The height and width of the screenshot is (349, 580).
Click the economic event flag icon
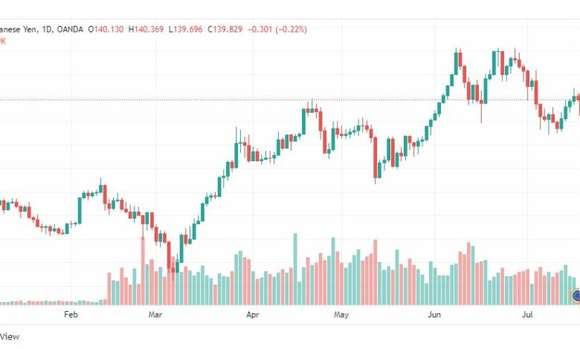[576, 296]
